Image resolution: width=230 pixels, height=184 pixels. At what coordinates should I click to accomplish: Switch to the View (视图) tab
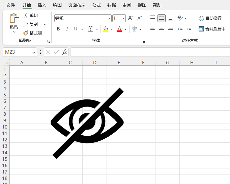coord(142,5)
